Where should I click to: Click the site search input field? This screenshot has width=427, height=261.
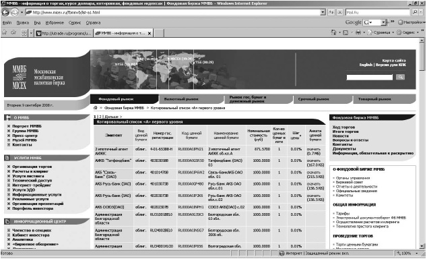(x=369, y=77)
